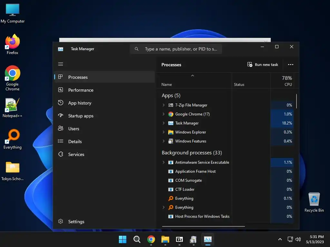Toggle sort arrow above the Name column
The image size is (330, 247).
click(x=192, y=76)
